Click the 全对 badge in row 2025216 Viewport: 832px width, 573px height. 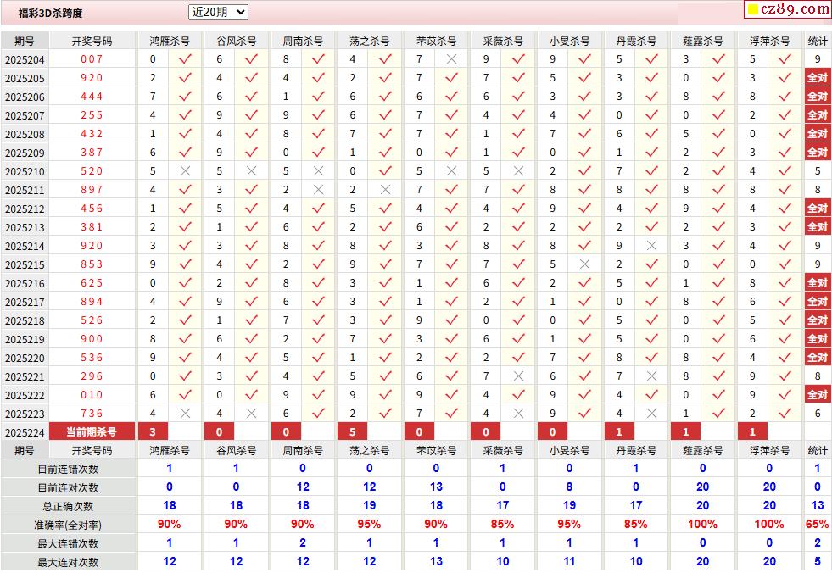coord(818,283)
